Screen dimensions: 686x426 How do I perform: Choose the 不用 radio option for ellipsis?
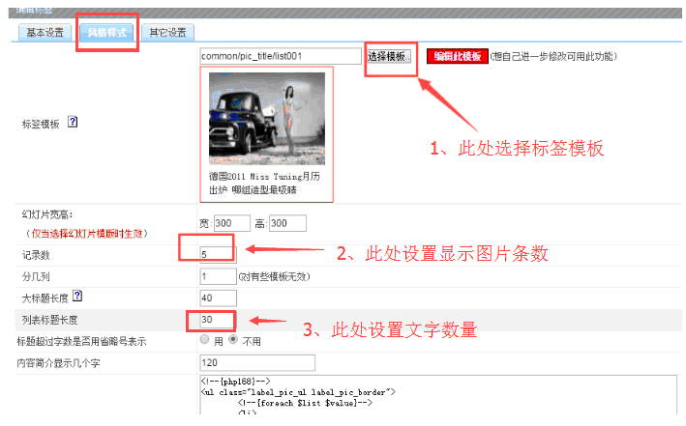coord(233,340)
